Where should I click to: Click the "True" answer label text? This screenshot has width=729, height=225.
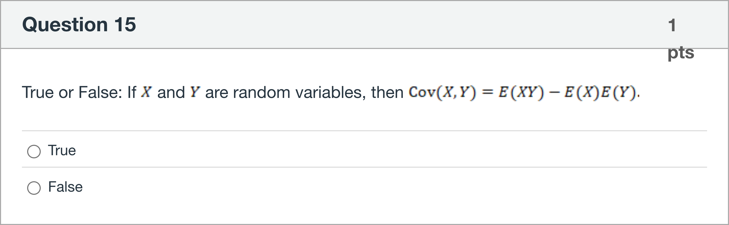[62, 150]
